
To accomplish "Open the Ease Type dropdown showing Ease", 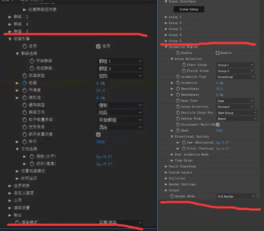I will [x=235, y=101].
